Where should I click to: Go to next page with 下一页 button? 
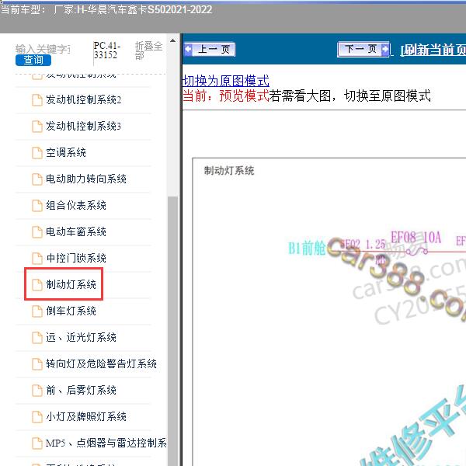(363, 49)
